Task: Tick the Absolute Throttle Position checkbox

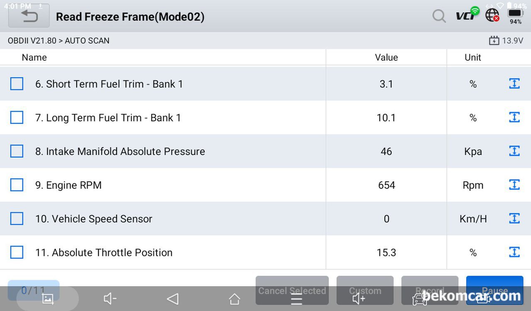Action: tap(17, 252)
